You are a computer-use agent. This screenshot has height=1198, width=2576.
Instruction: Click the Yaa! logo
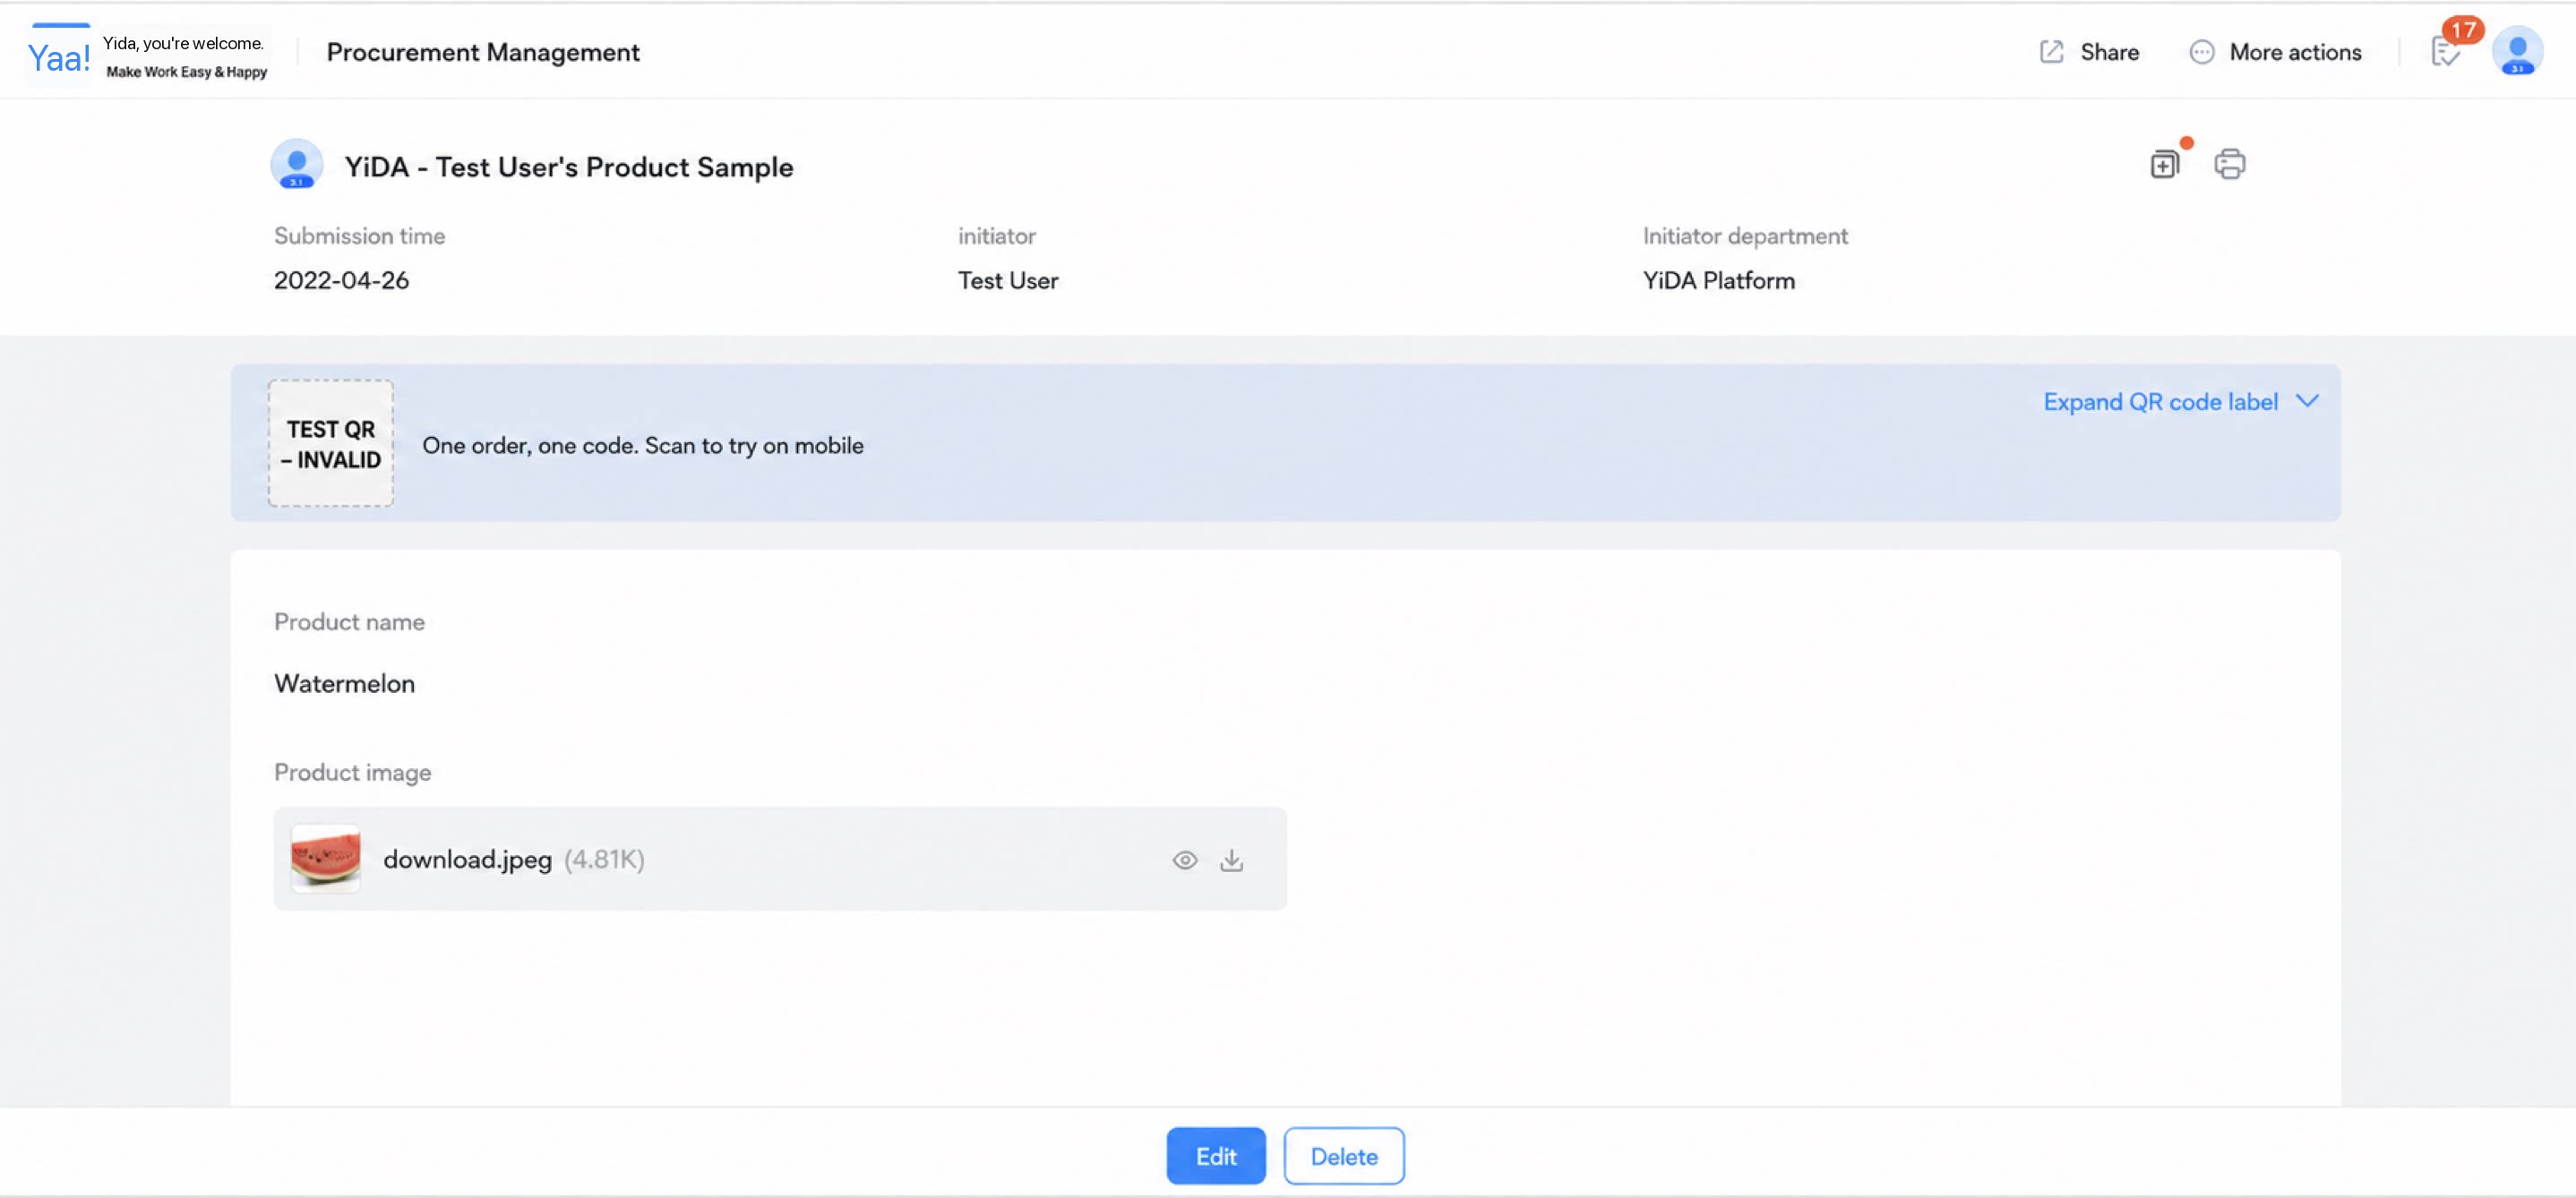(x=59, y=58)
